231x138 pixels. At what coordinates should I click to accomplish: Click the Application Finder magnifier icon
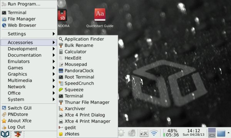tap(61, 39)
